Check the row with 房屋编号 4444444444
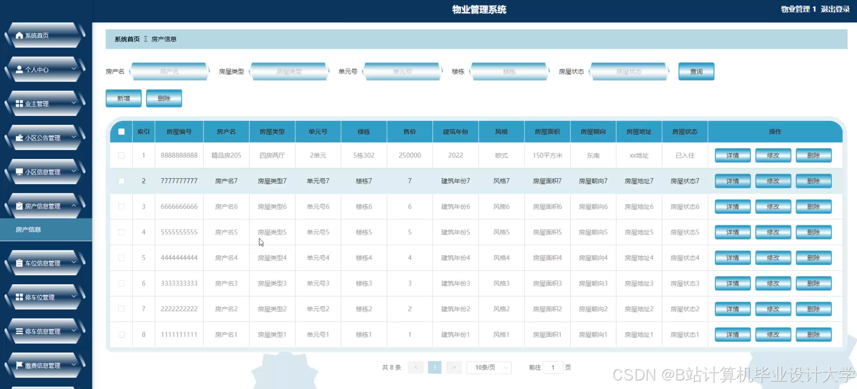Screen dimensions: 857x389 click(121, 258)
